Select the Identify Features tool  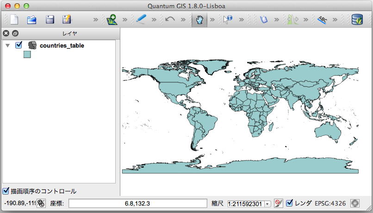point(228,20)
